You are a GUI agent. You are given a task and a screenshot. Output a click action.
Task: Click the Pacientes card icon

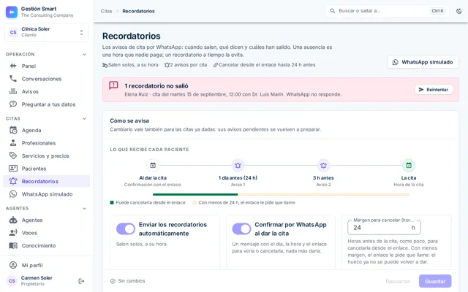click(x=13, y=169)
